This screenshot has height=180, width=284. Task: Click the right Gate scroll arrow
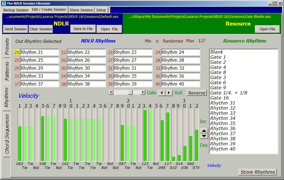[x=143, y=92]
